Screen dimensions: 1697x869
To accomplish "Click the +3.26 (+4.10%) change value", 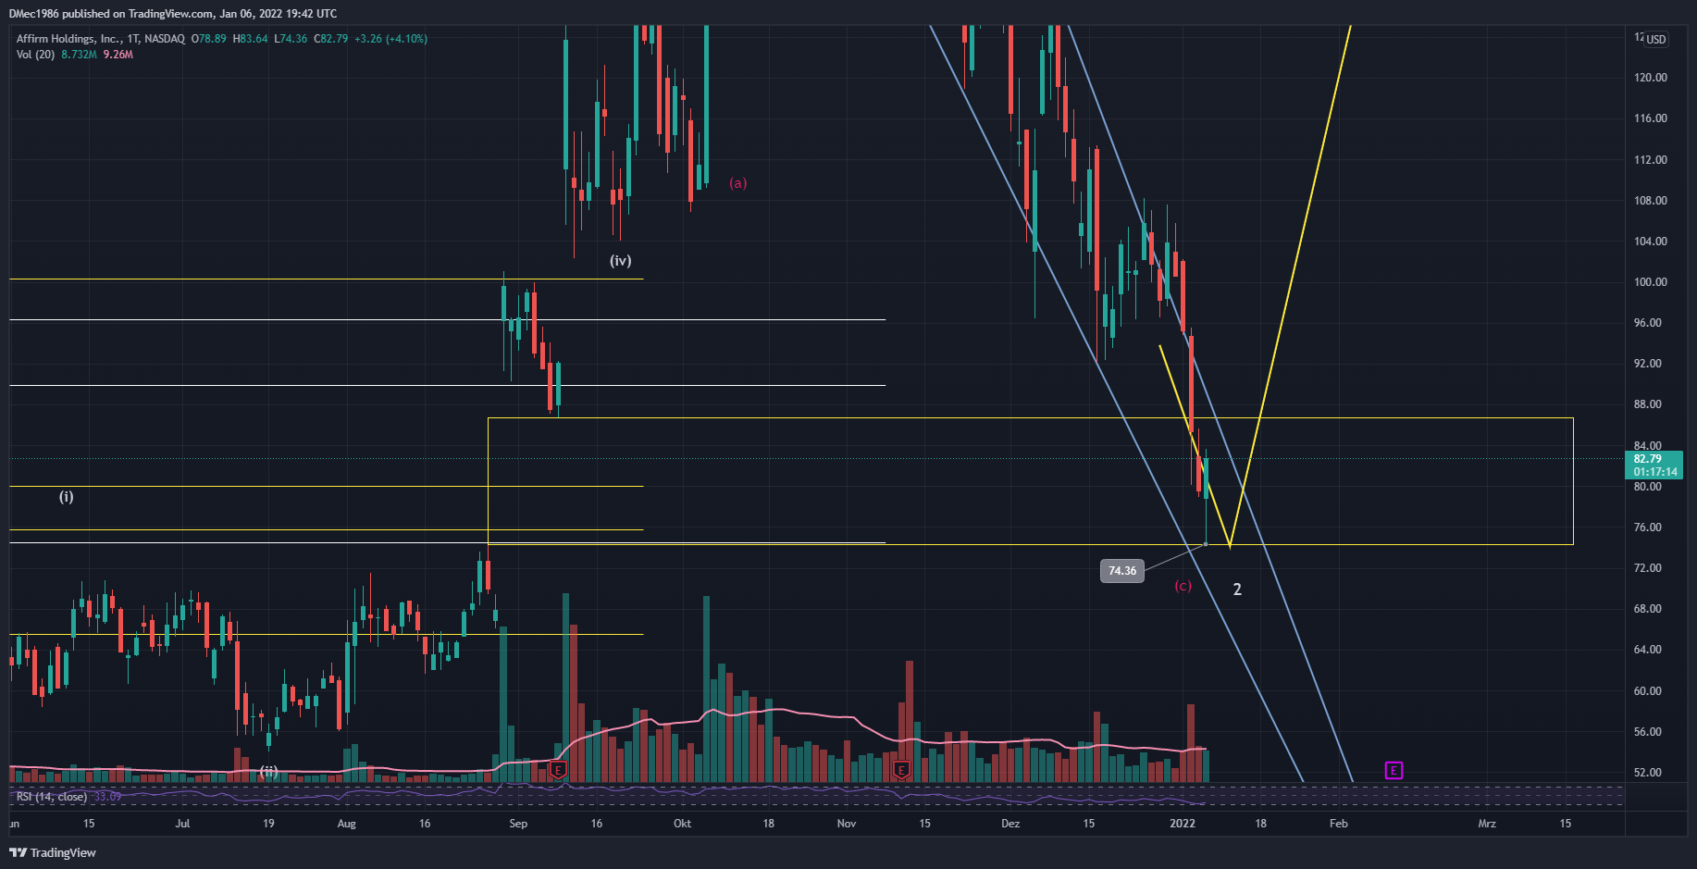I will (391, 39).
